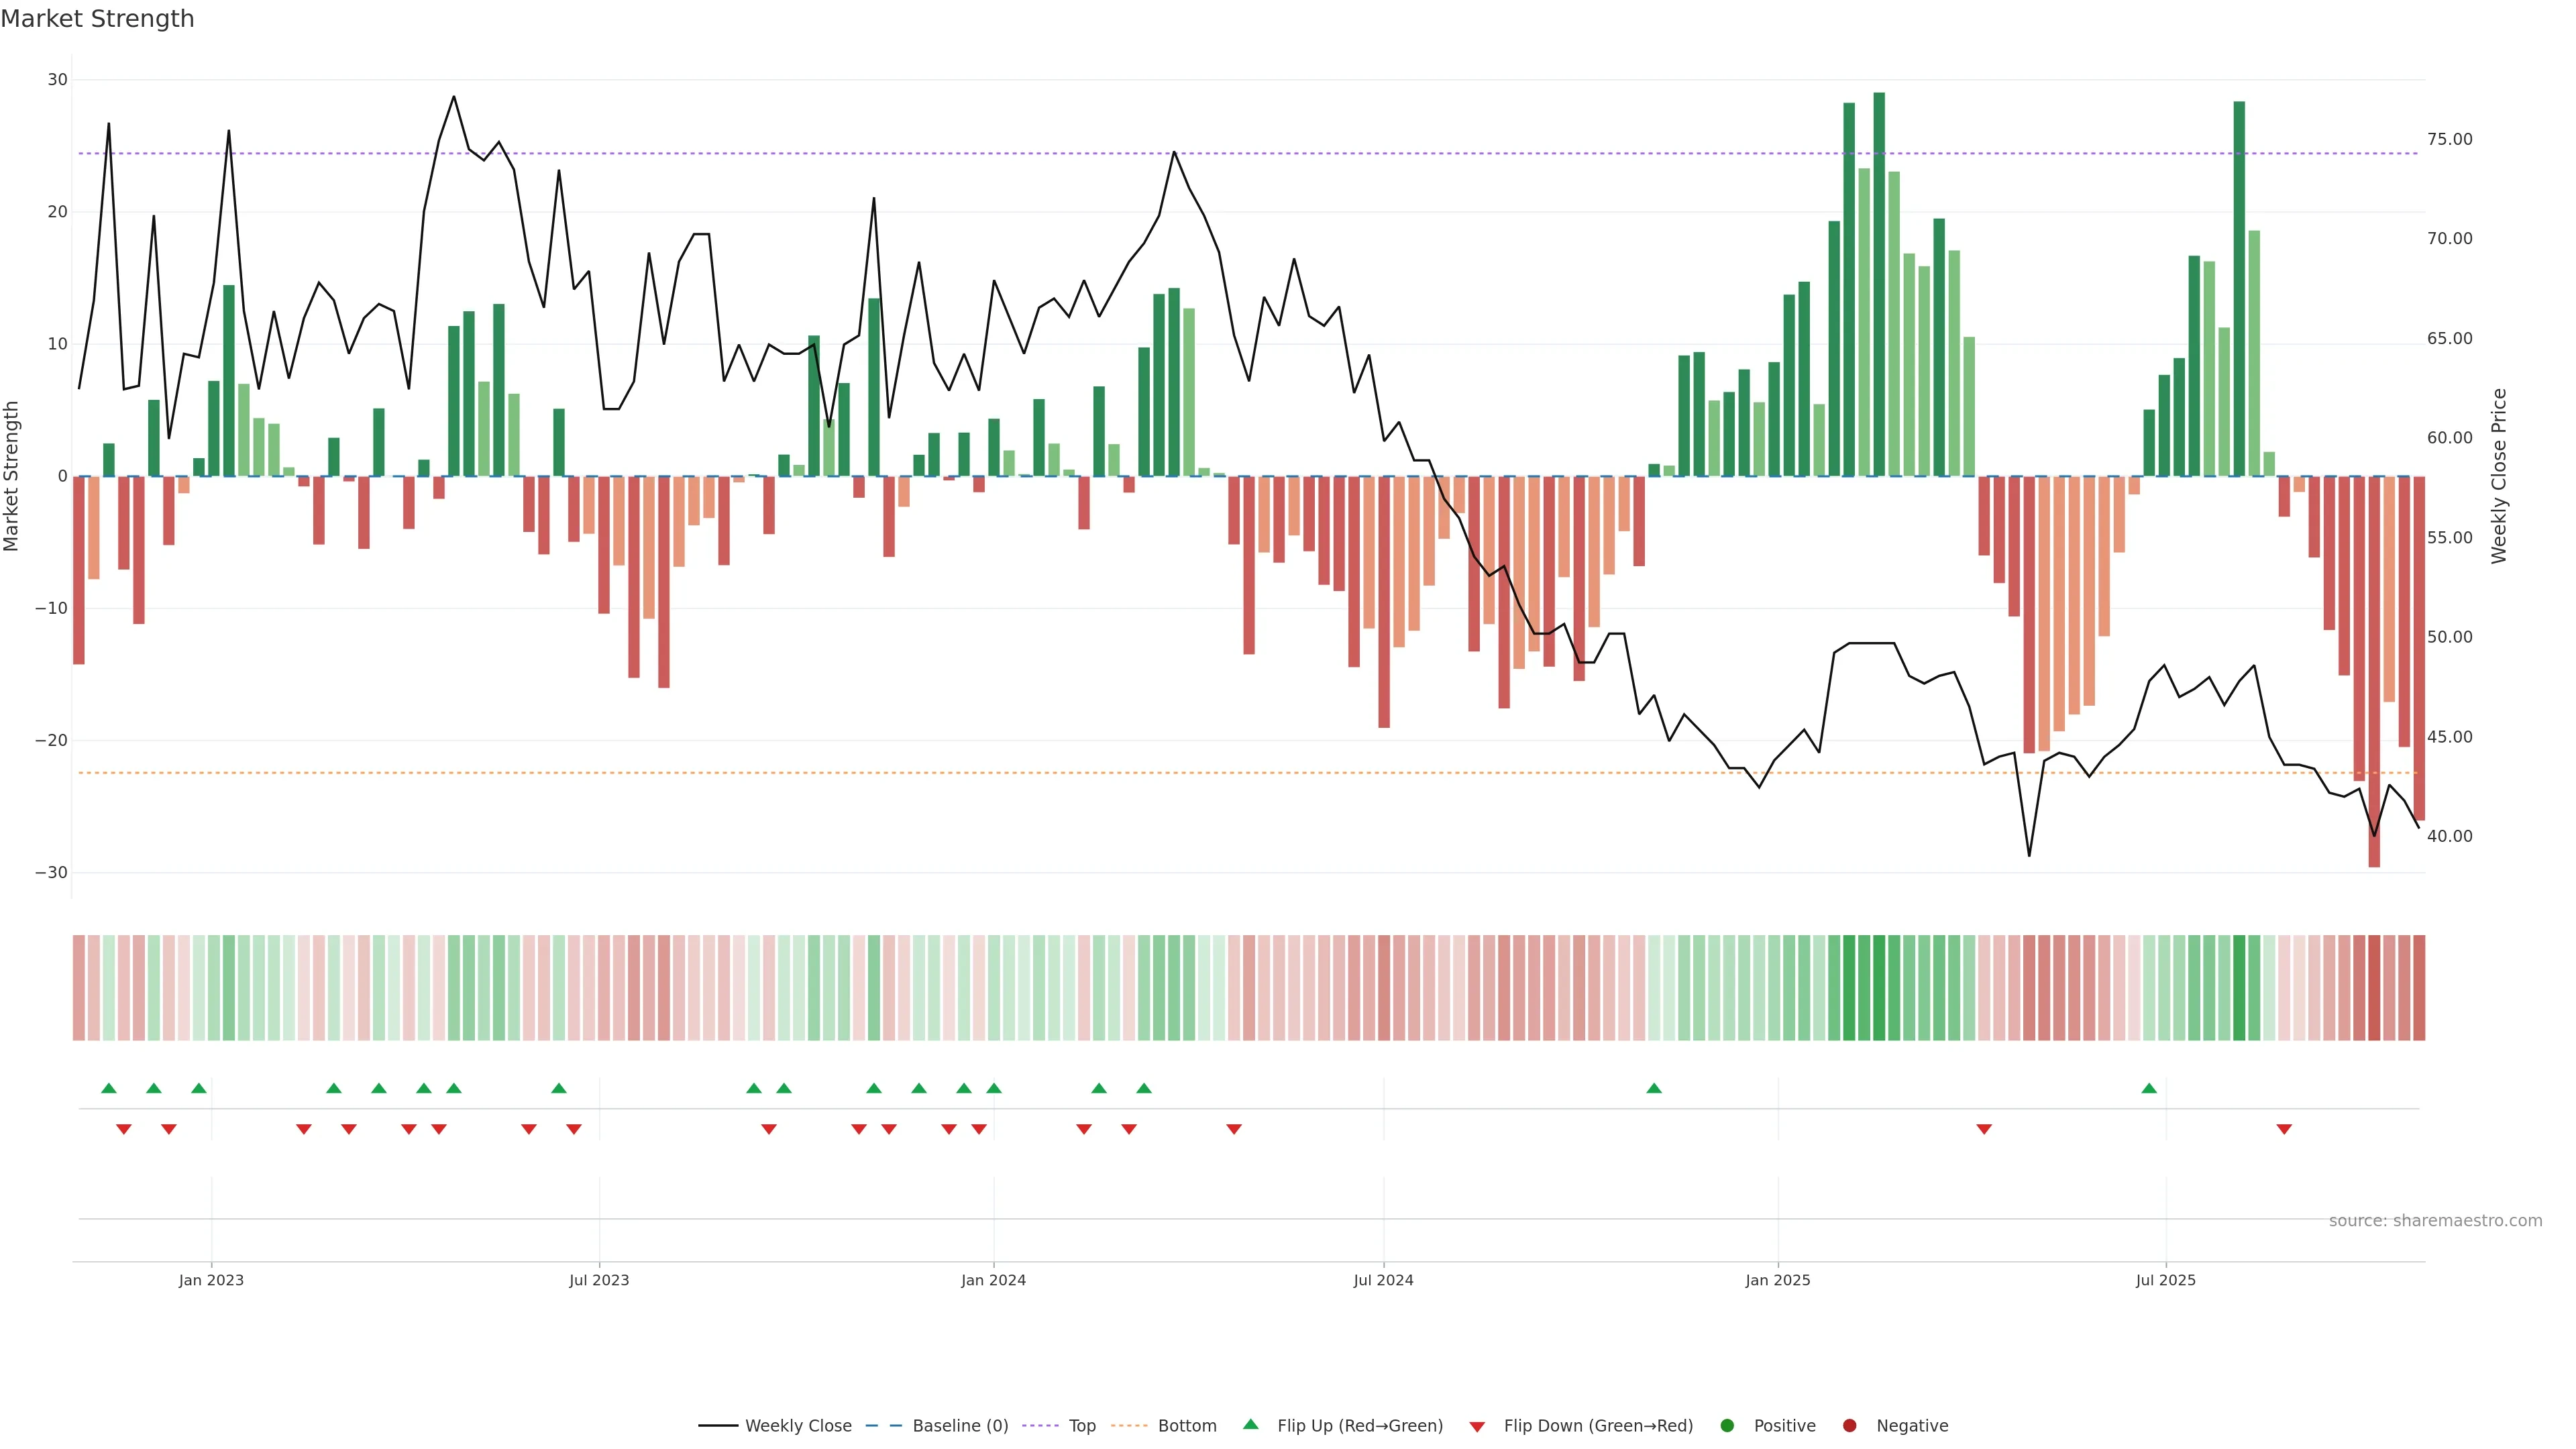Viewport: 2576px width, 1449px height.
Task: Click the tallest green bar in early 2025
Action: click(1879, 285)
